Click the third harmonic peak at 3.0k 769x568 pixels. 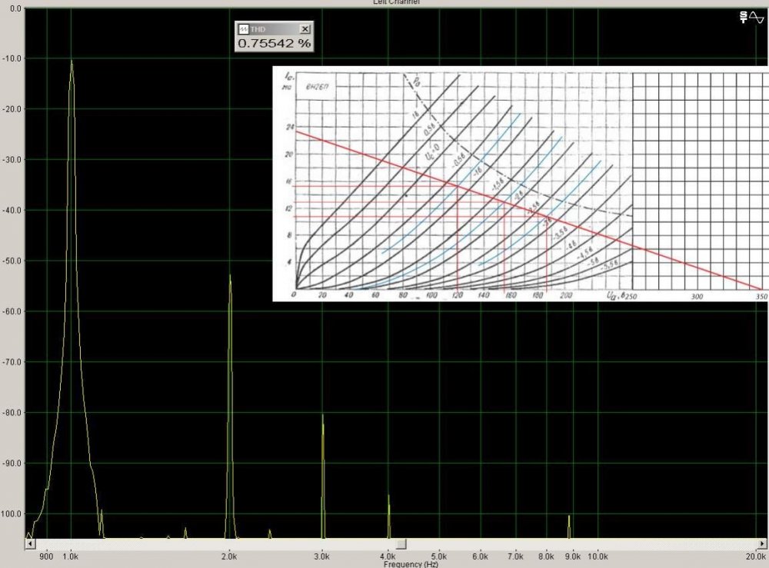(322, 417)
